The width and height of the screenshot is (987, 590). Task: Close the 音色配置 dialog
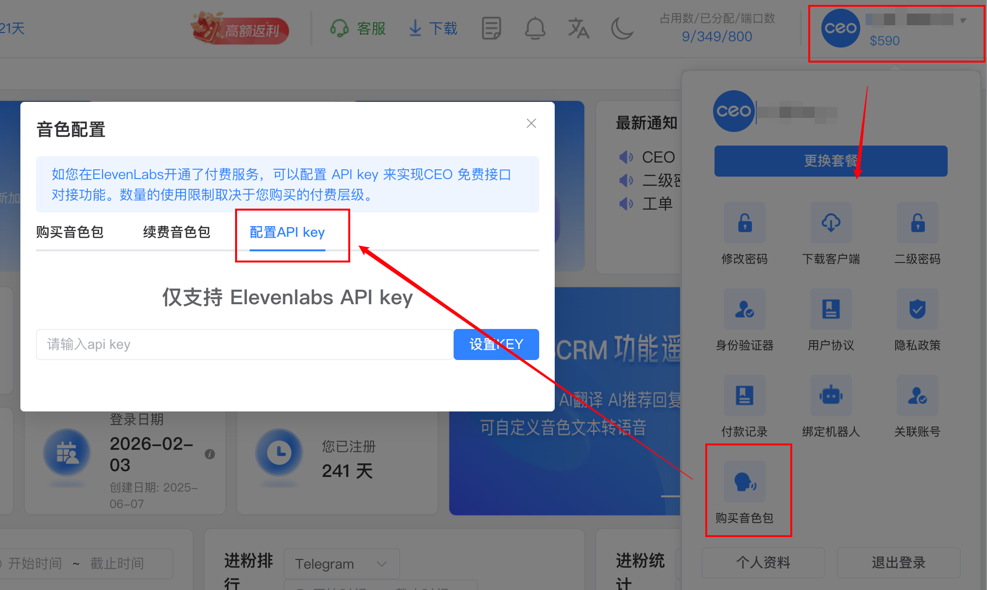coord(531,123)
